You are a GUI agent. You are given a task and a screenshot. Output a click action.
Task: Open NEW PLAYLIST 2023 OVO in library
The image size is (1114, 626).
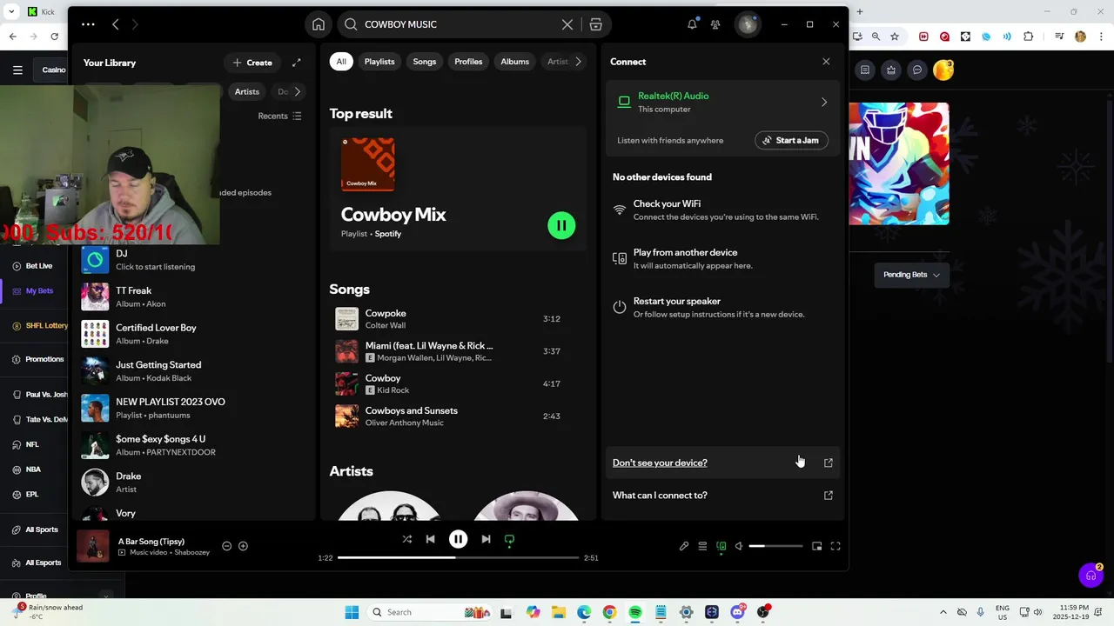pyautogui.click(x=191, y=408)
